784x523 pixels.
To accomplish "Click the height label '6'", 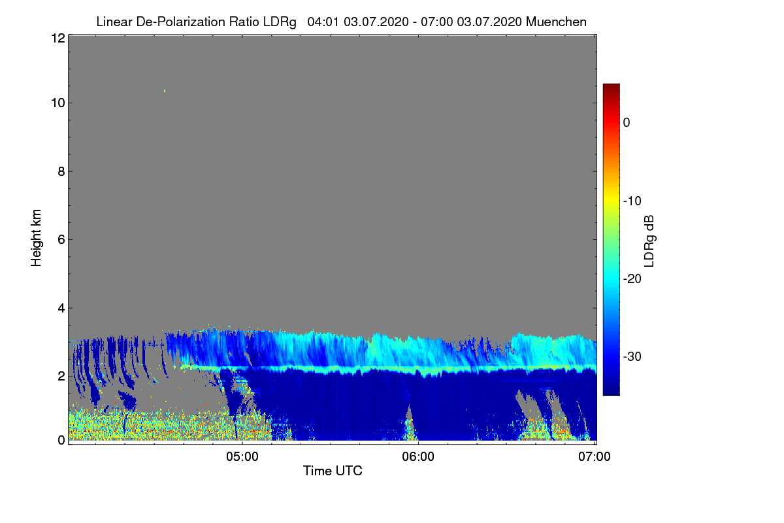I will point(61,240).
